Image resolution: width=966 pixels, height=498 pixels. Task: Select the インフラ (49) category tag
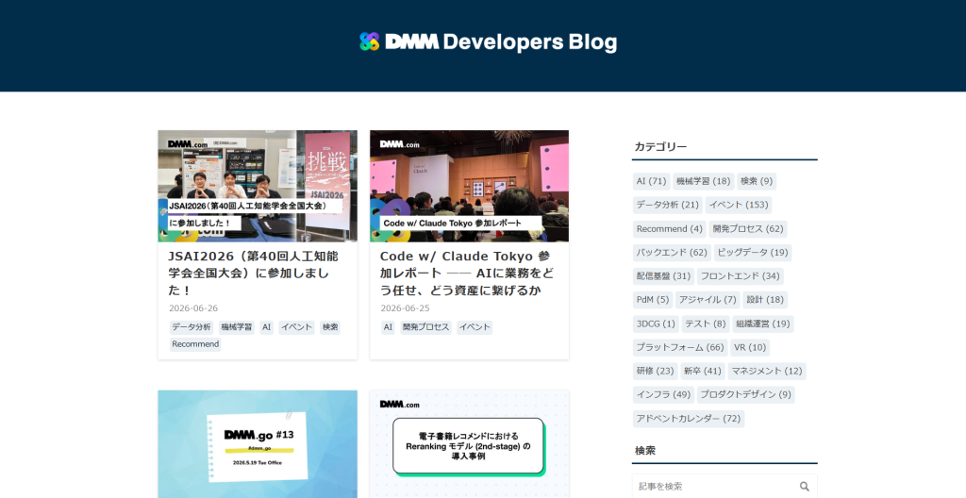coord(663,394)
